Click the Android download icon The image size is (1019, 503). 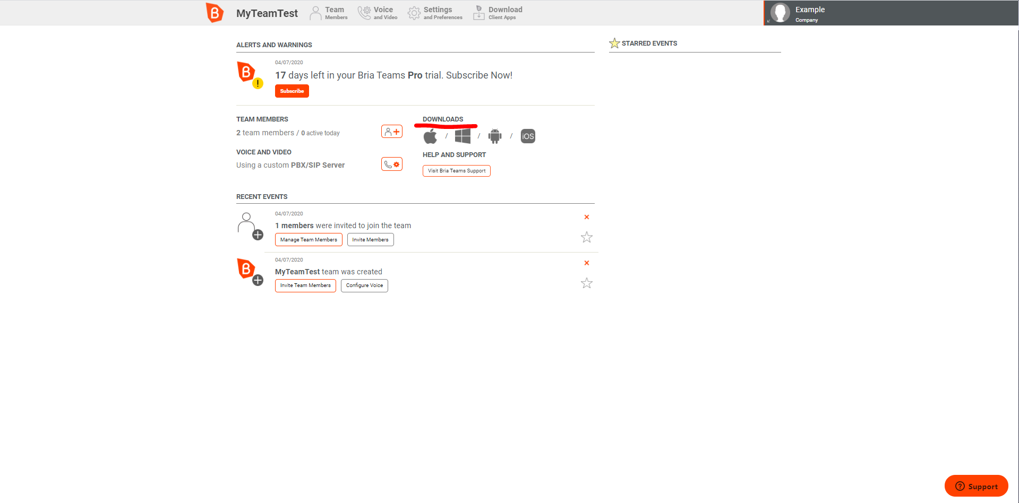click(x=495, y=136)
